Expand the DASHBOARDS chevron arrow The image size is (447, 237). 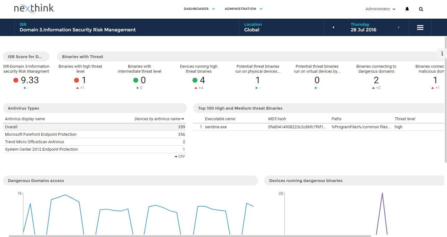(213, 9)
